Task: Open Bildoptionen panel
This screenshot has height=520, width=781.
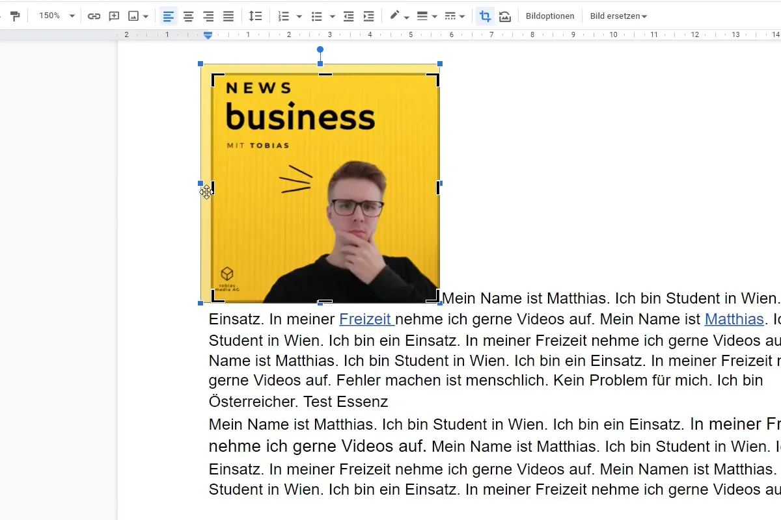Action: tap(550, 16)
